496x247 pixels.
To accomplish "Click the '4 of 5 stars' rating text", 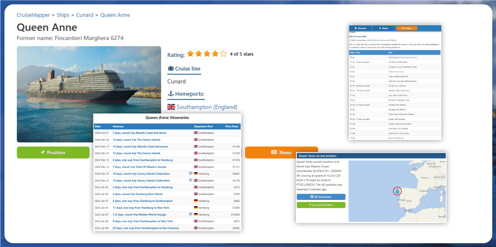I will point(242,54).
